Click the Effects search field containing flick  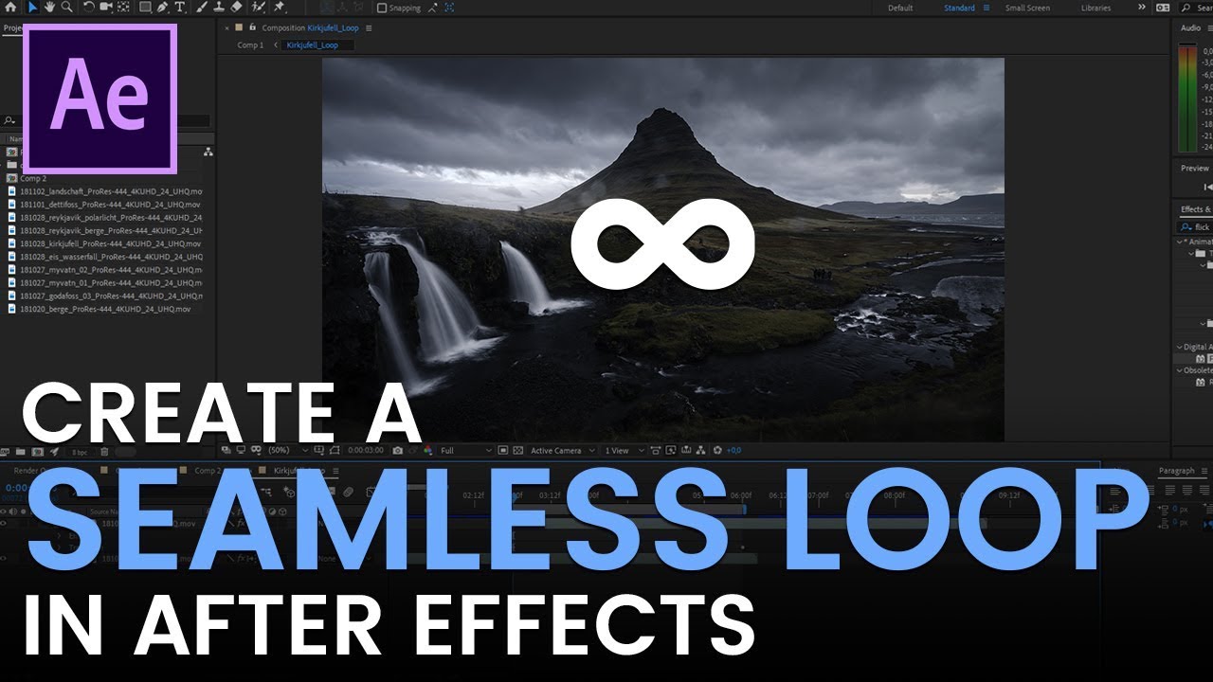click(x=1196, y=227)
